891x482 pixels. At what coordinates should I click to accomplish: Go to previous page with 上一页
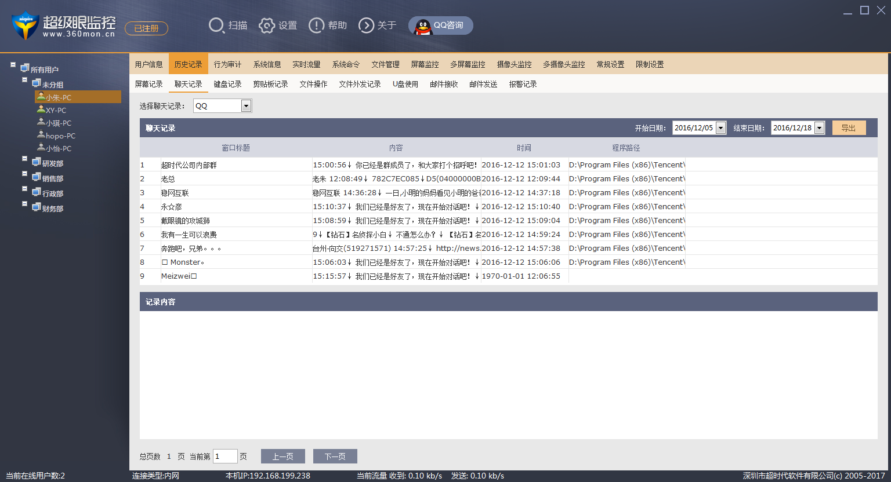click(283, 457)
